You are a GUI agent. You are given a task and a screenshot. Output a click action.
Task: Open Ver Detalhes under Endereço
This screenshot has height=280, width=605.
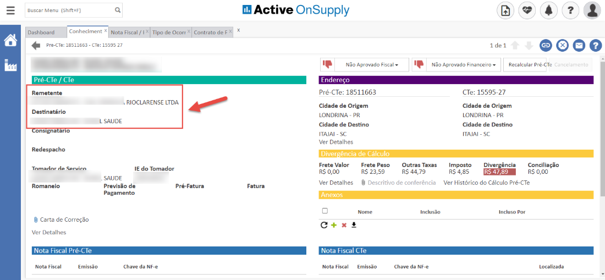coord(336,142)
